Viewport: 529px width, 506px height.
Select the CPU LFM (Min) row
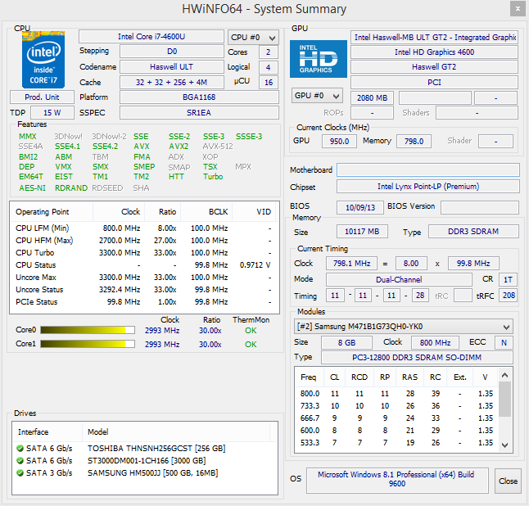pyautogui.click(x=144, y=228)
